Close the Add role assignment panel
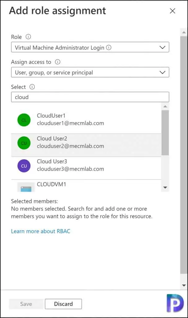This screenshot has width=188, height=318. point(173,11)
